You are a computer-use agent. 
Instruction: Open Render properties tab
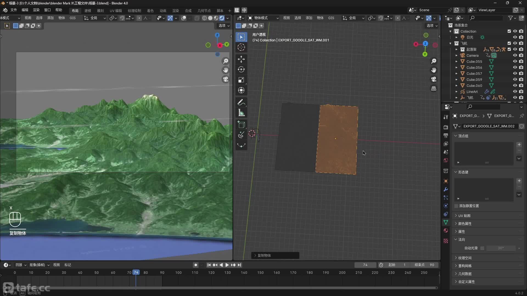(x=446, y=127)
